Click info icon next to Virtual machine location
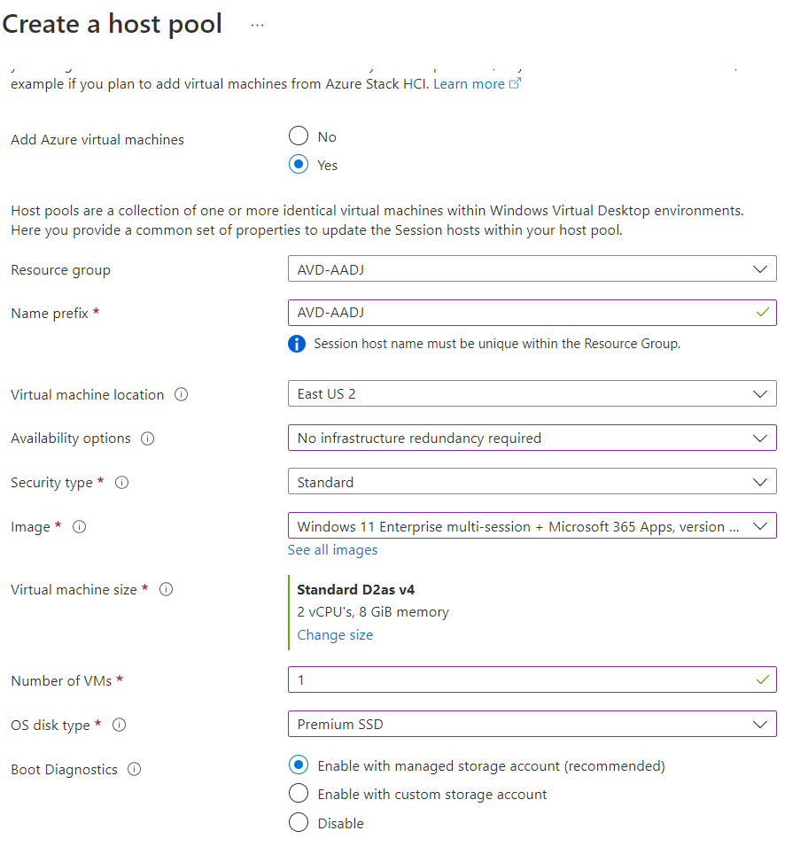 pos(182,395)
